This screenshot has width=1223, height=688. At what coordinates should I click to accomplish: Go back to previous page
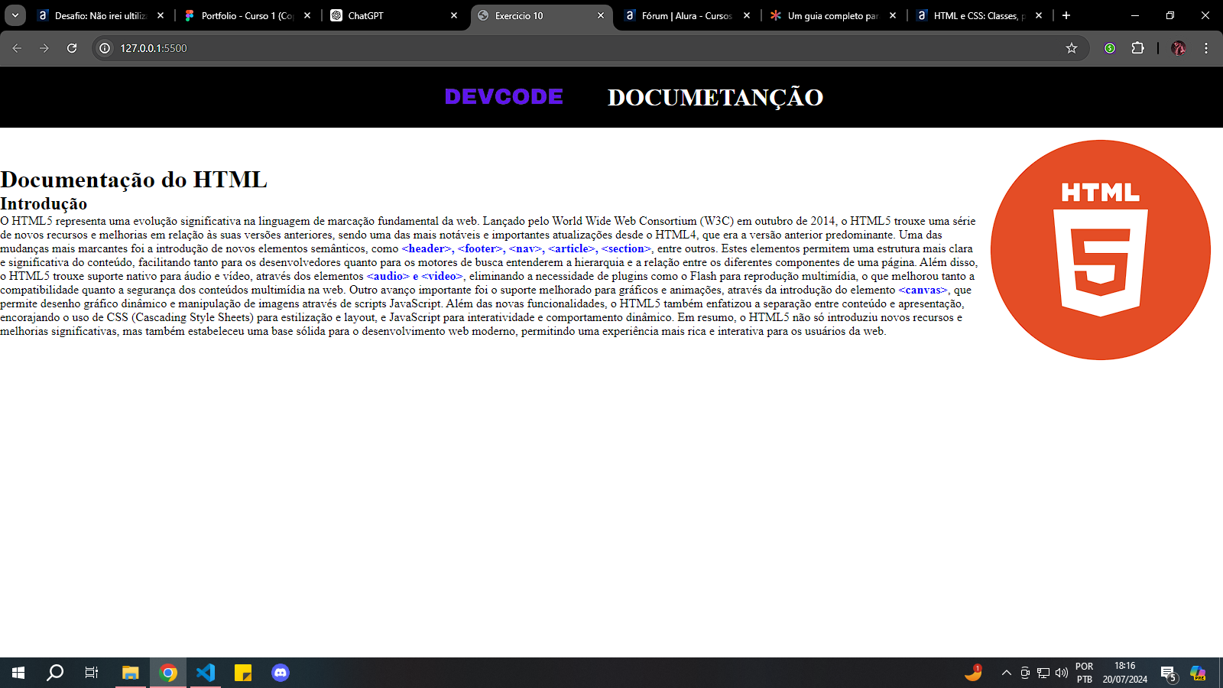(x=17, y=48)
